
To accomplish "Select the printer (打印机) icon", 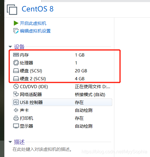I will pos(16,118).
